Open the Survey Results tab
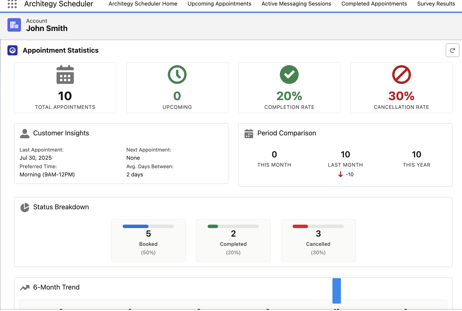The width and height of the screenshot is (462, 311). [436, 4]
